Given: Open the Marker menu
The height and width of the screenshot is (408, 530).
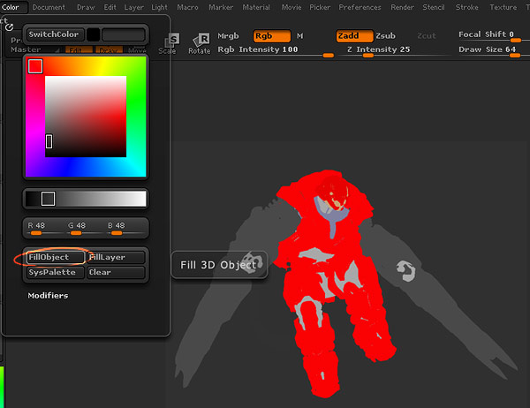Looking at the screenshot, I should (x=221, y=7).
